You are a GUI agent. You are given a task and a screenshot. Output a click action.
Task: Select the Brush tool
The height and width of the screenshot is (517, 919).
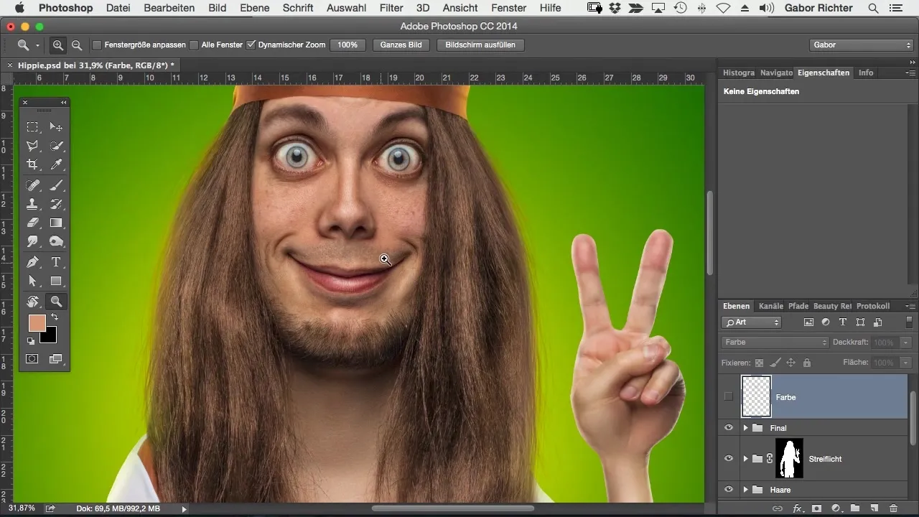tap(56, 186)
